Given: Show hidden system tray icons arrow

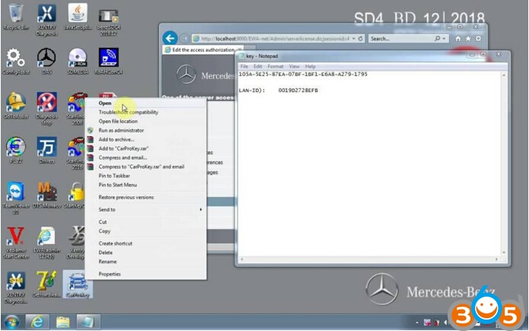Looking at the screenshot, I should pyautogui.click(x=417, y=323).
